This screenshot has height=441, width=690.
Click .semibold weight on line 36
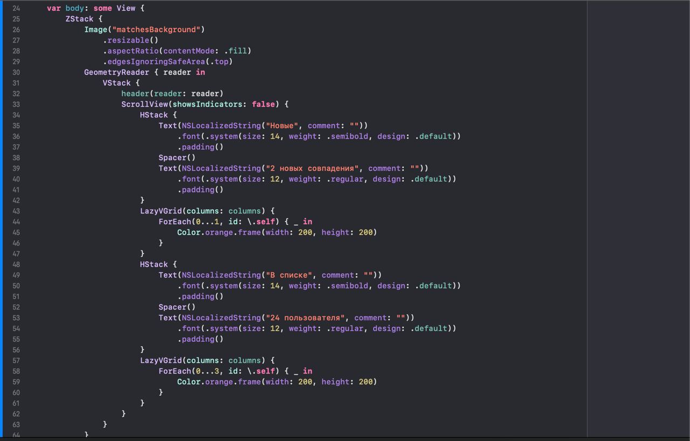pos(347,136)
